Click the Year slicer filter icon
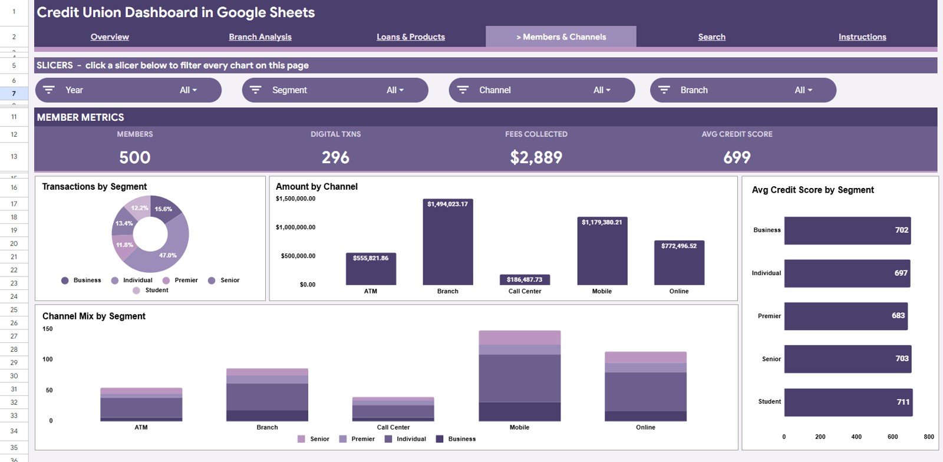 (49, 90)
